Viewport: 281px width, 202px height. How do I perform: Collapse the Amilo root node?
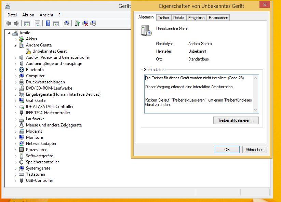coord(9,33)
